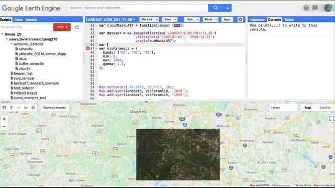The height and width of the screenshot is (188, 335).
Task: Toggle fullscreen map view
Action: [331, 119]
